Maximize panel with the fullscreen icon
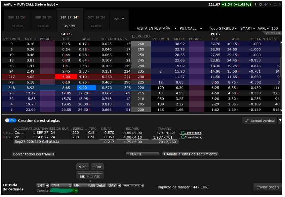The width and height of the screenshot is (285, 197). point(275,5)
